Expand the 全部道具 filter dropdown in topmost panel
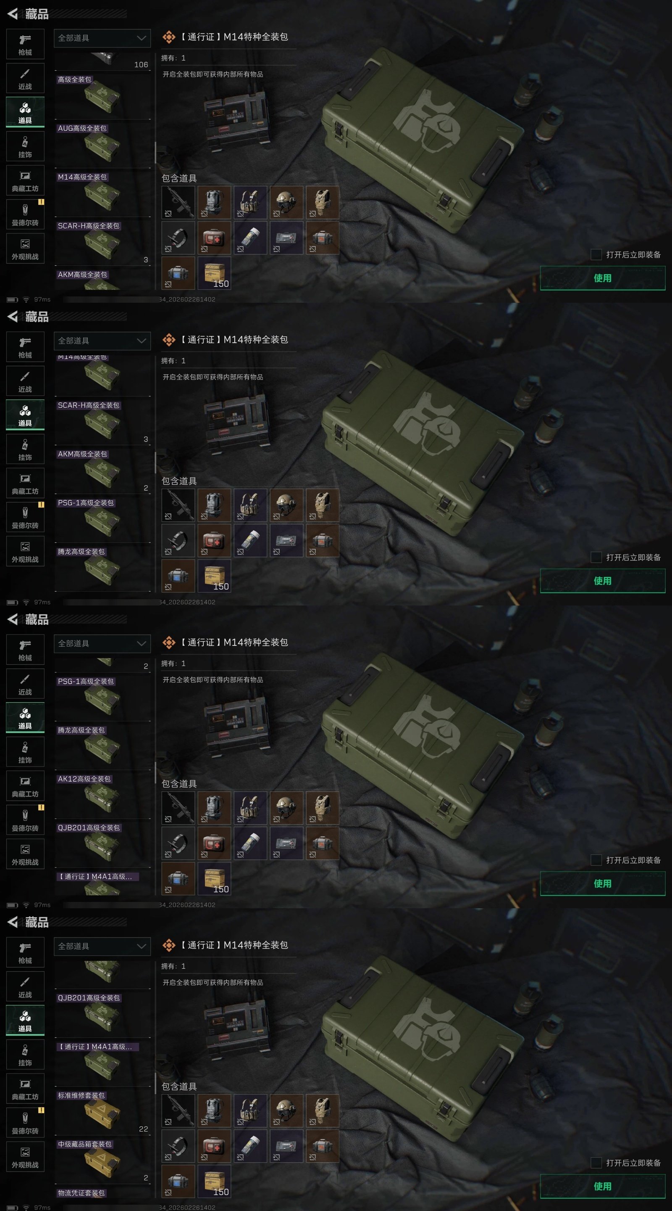The width and height of the screenshot is (672, 1211). click(102, 38)
